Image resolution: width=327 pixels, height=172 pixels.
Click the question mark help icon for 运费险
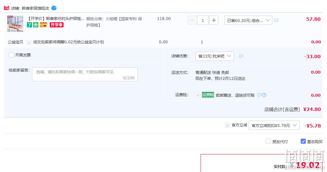click(x=264, y=95)
